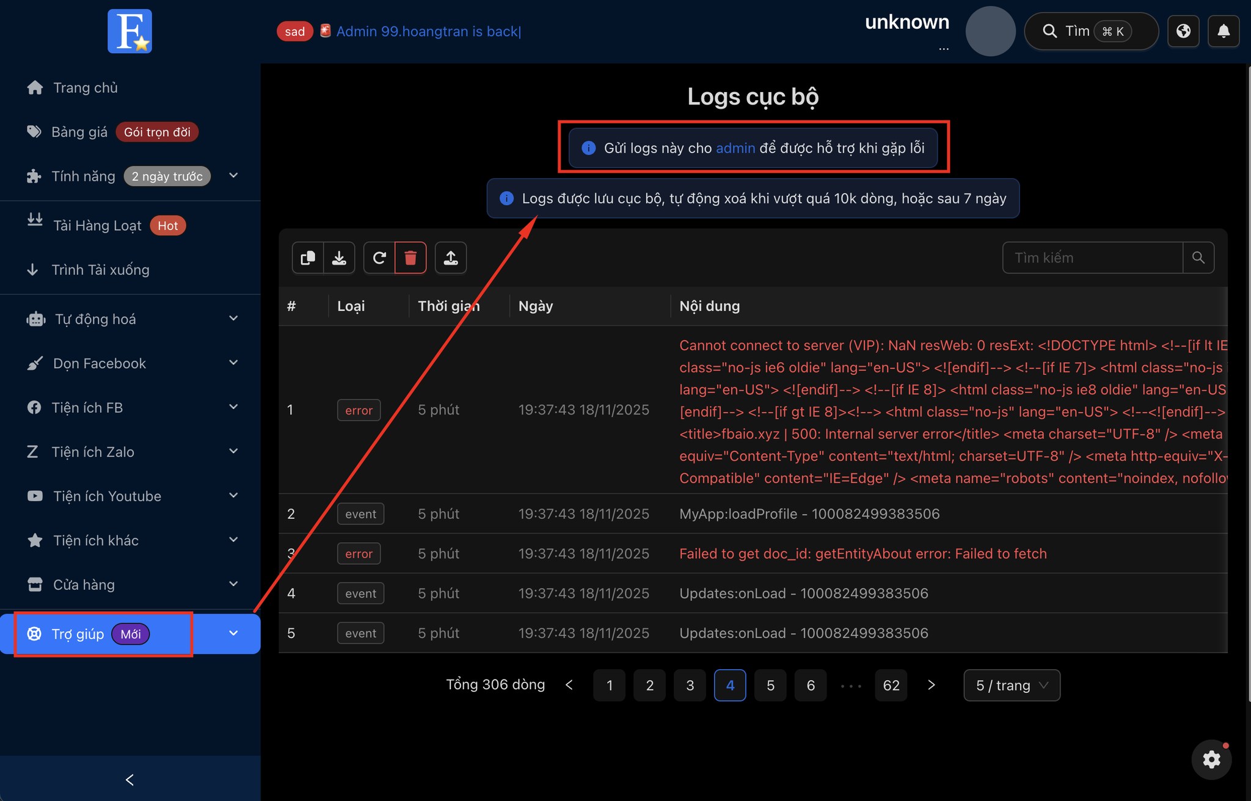Click the search magnifier button in logs table
Viewport: 1251px width, 801px height.
[x=1198, y=258]
